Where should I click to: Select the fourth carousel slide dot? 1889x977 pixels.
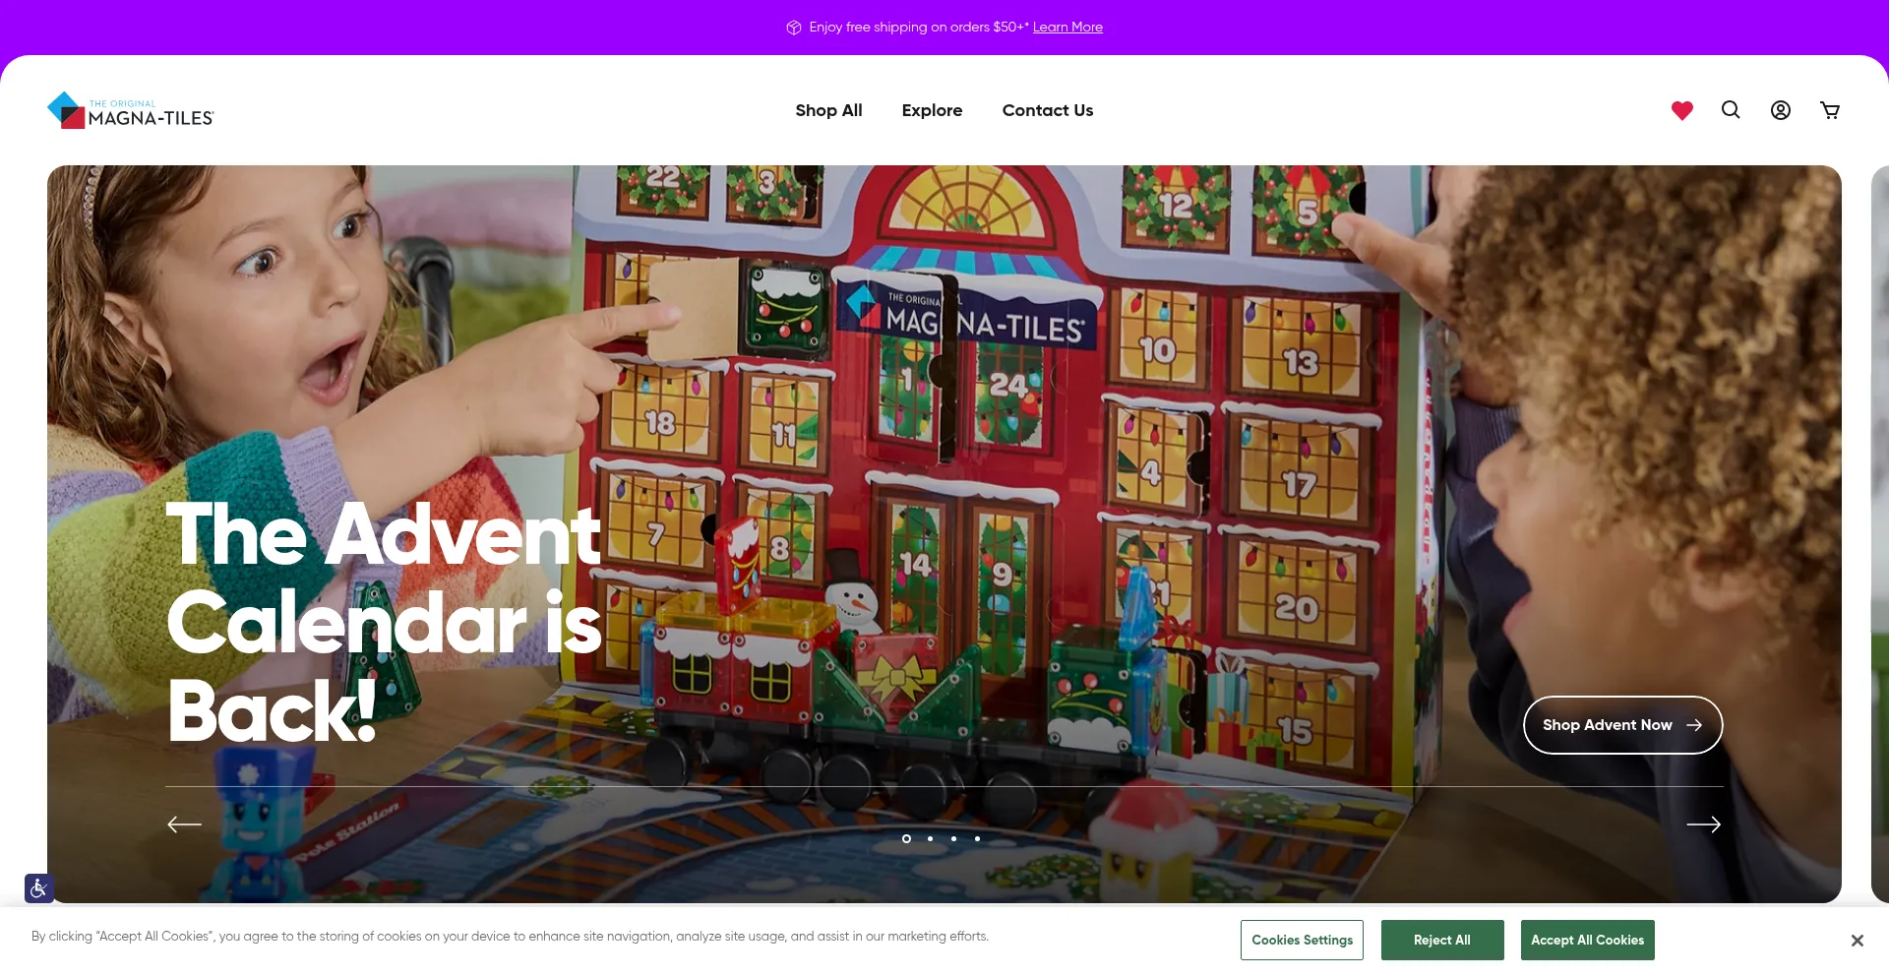pyautogui.click(x=977, y=838)
